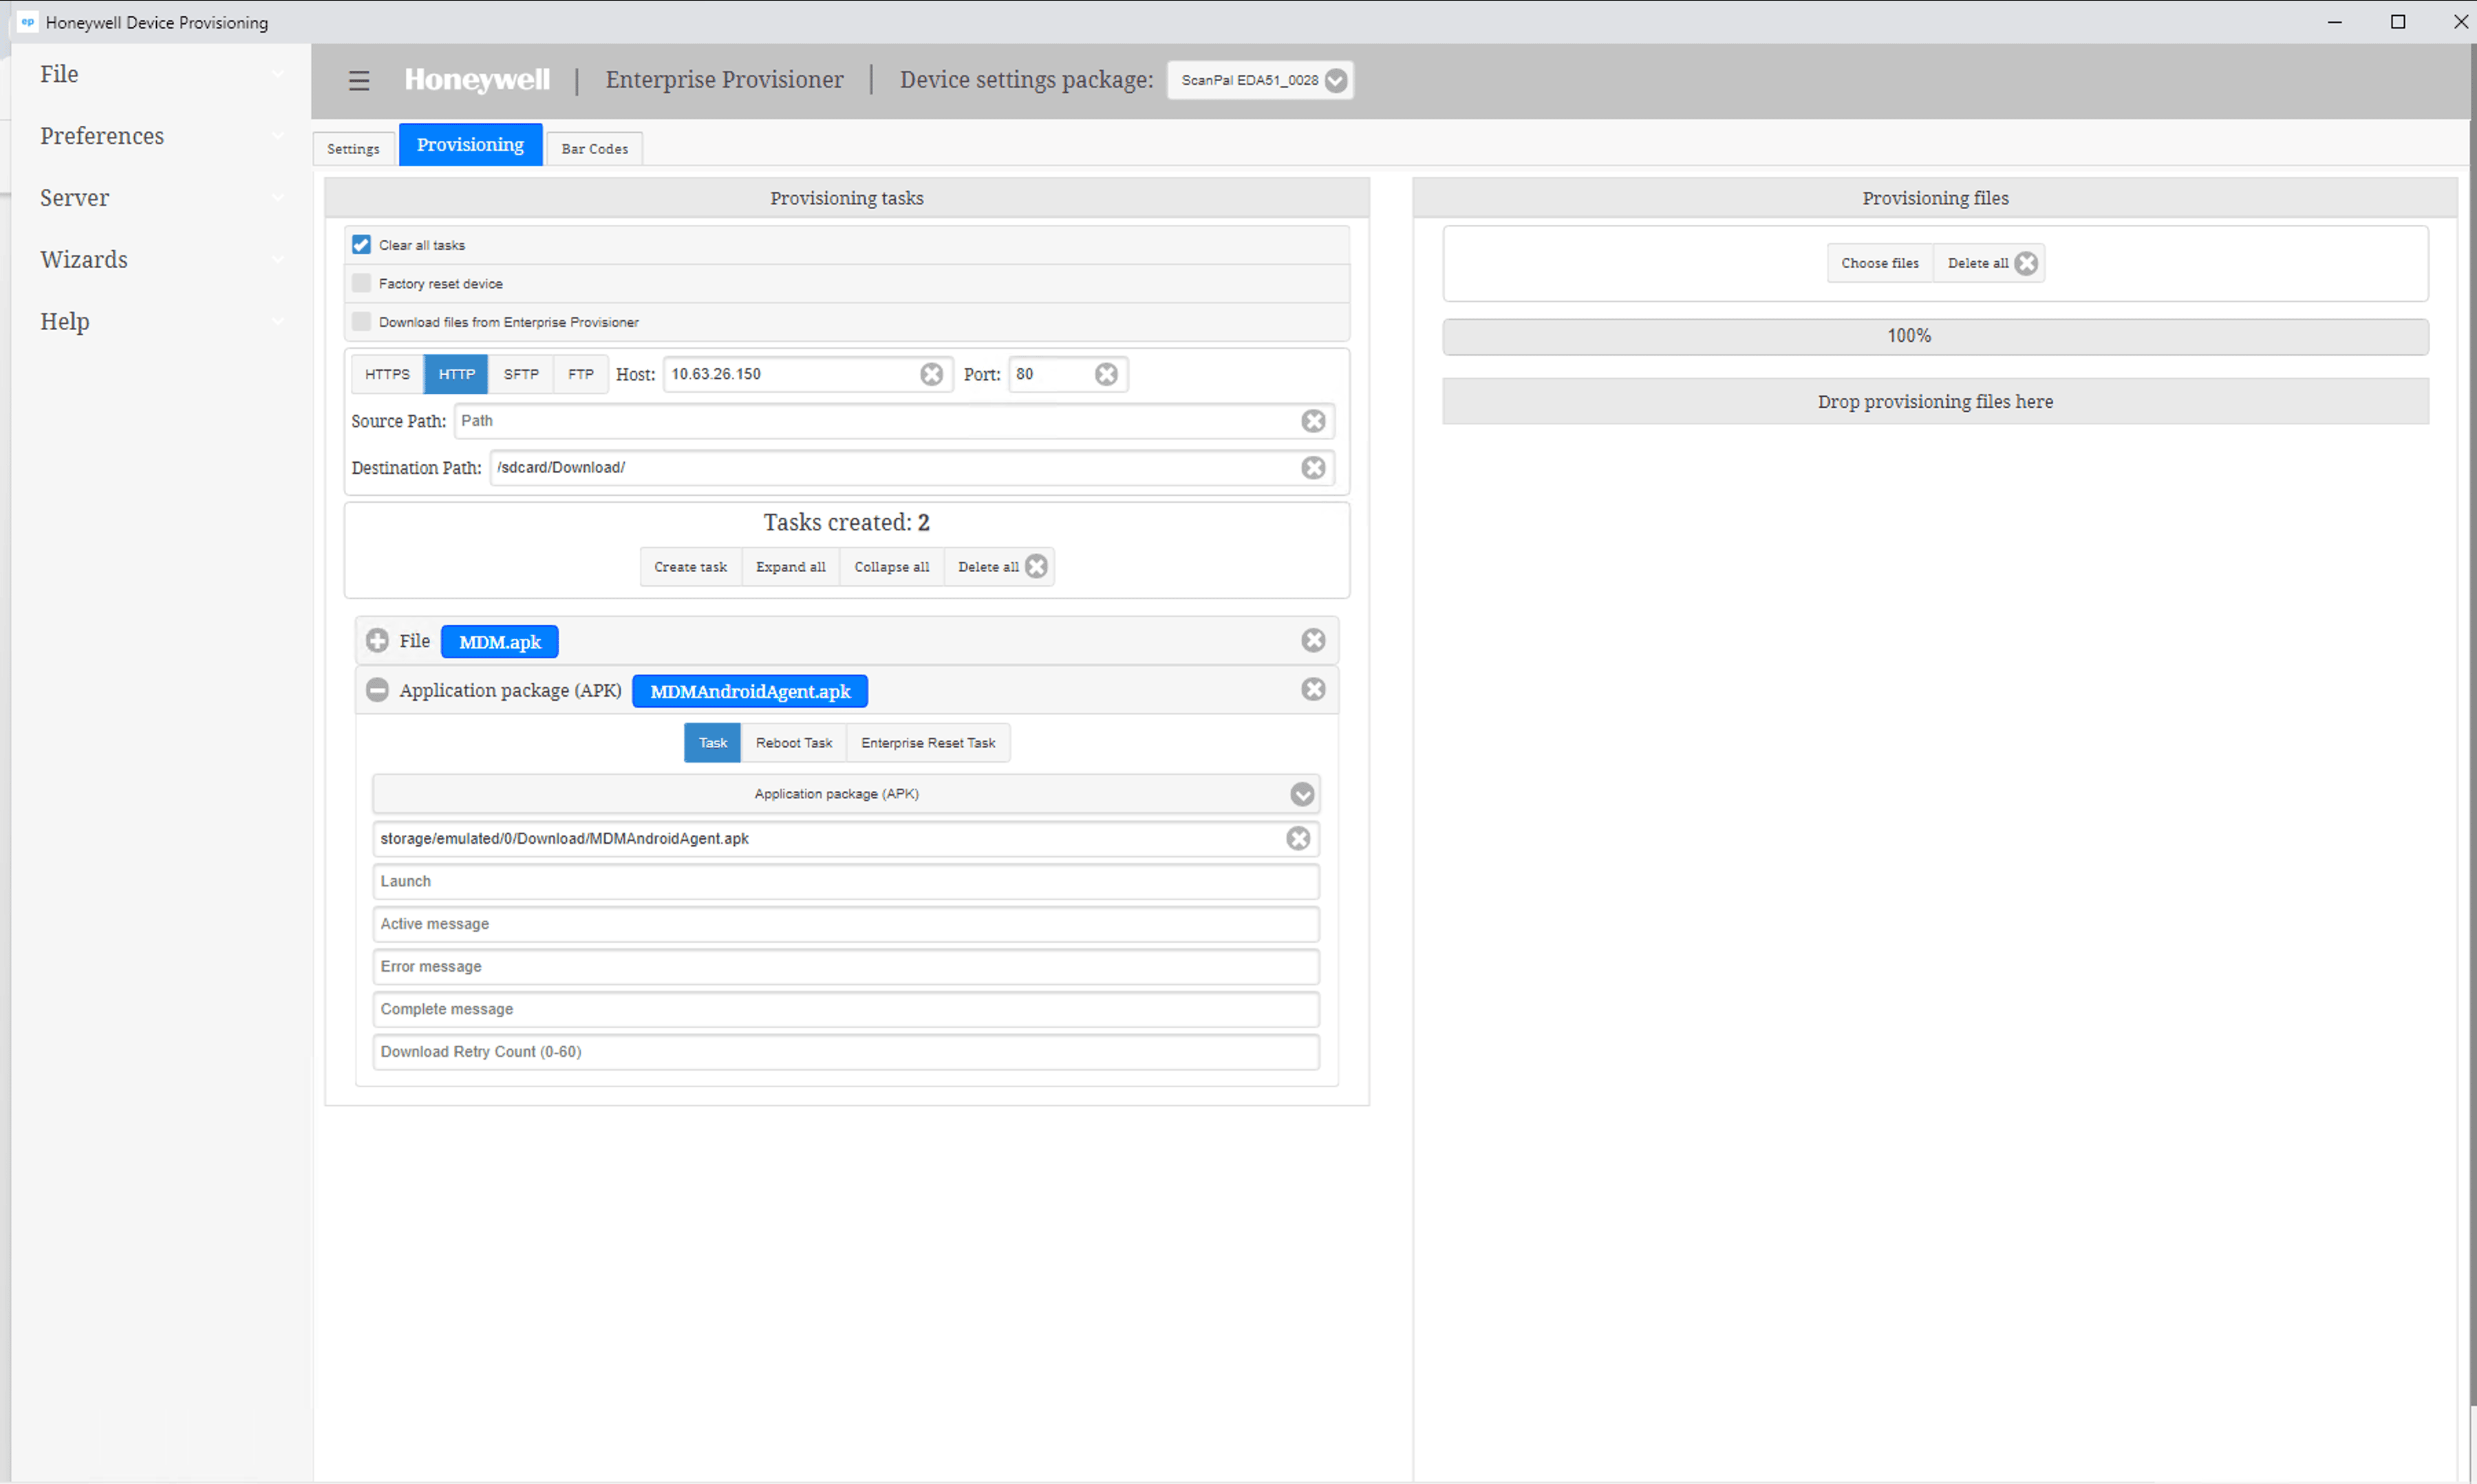
Task: Clear the Source Path with X icon
Action: point(1313,421)
